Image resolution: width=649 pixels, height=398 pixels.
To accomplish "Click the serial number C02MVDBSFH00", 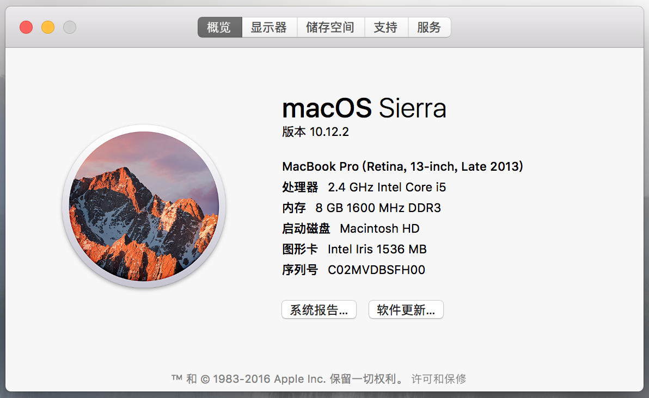I will click(376, 270).
